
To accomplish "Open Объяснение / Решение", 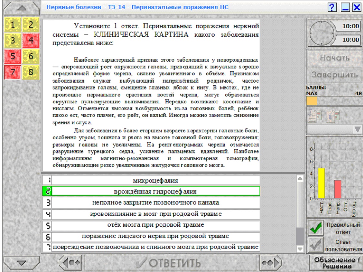I will 336,263.
